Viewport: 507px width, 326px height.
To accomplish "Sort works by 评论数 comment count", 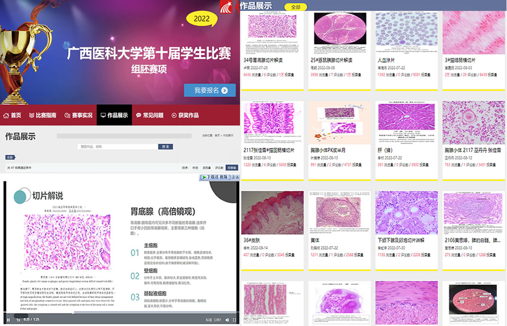I will pos(219,168).
